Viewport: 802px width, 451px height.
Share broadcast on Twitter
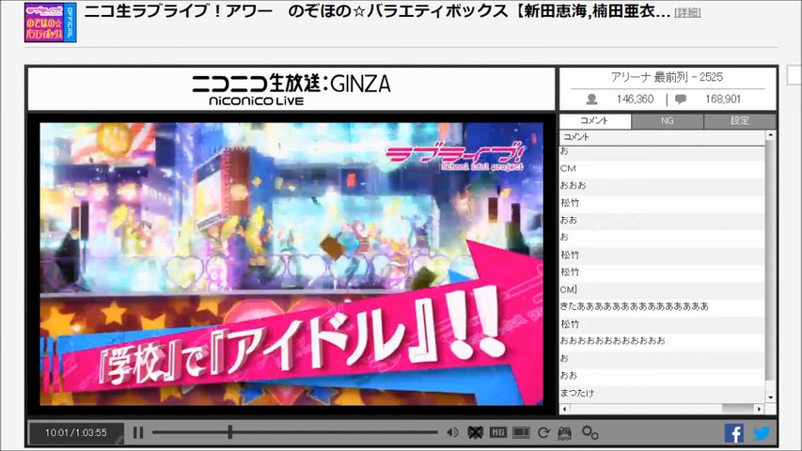[x=762, y=433]
